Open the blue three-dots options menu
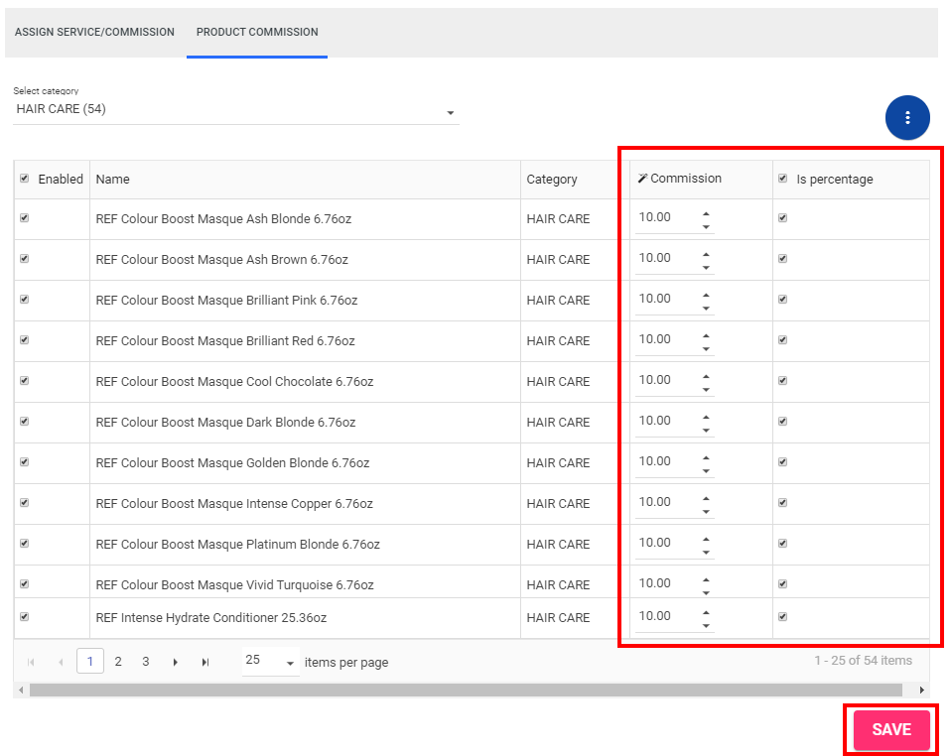Image resolution: width=951 pixels, height=756 pixels. (x=907, y=118)
